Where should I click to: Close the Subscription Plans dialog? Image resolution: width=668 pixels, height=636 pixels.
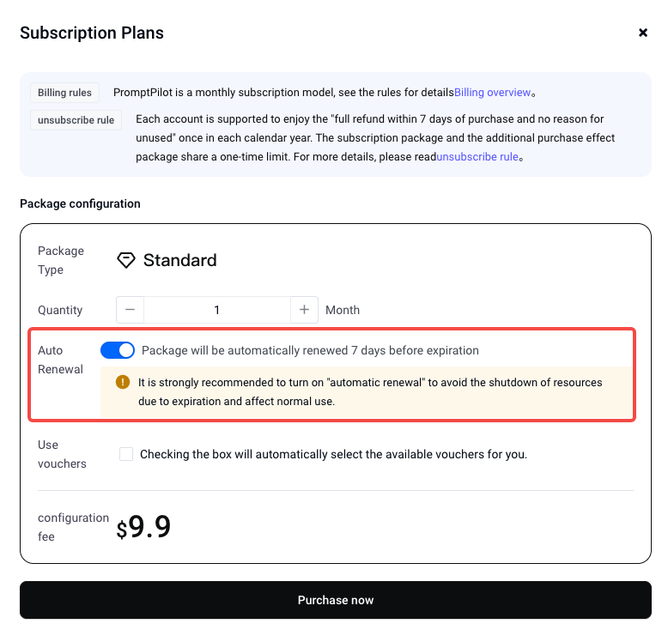642,33
